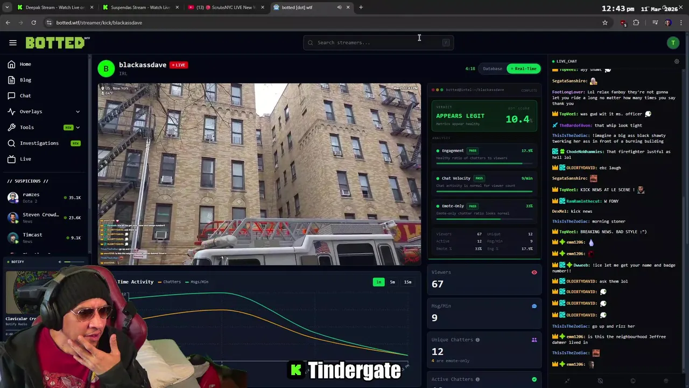Select Steven Crowder in suspicious list
Screen dimensions: 689x388
click(x=44, y=218)
